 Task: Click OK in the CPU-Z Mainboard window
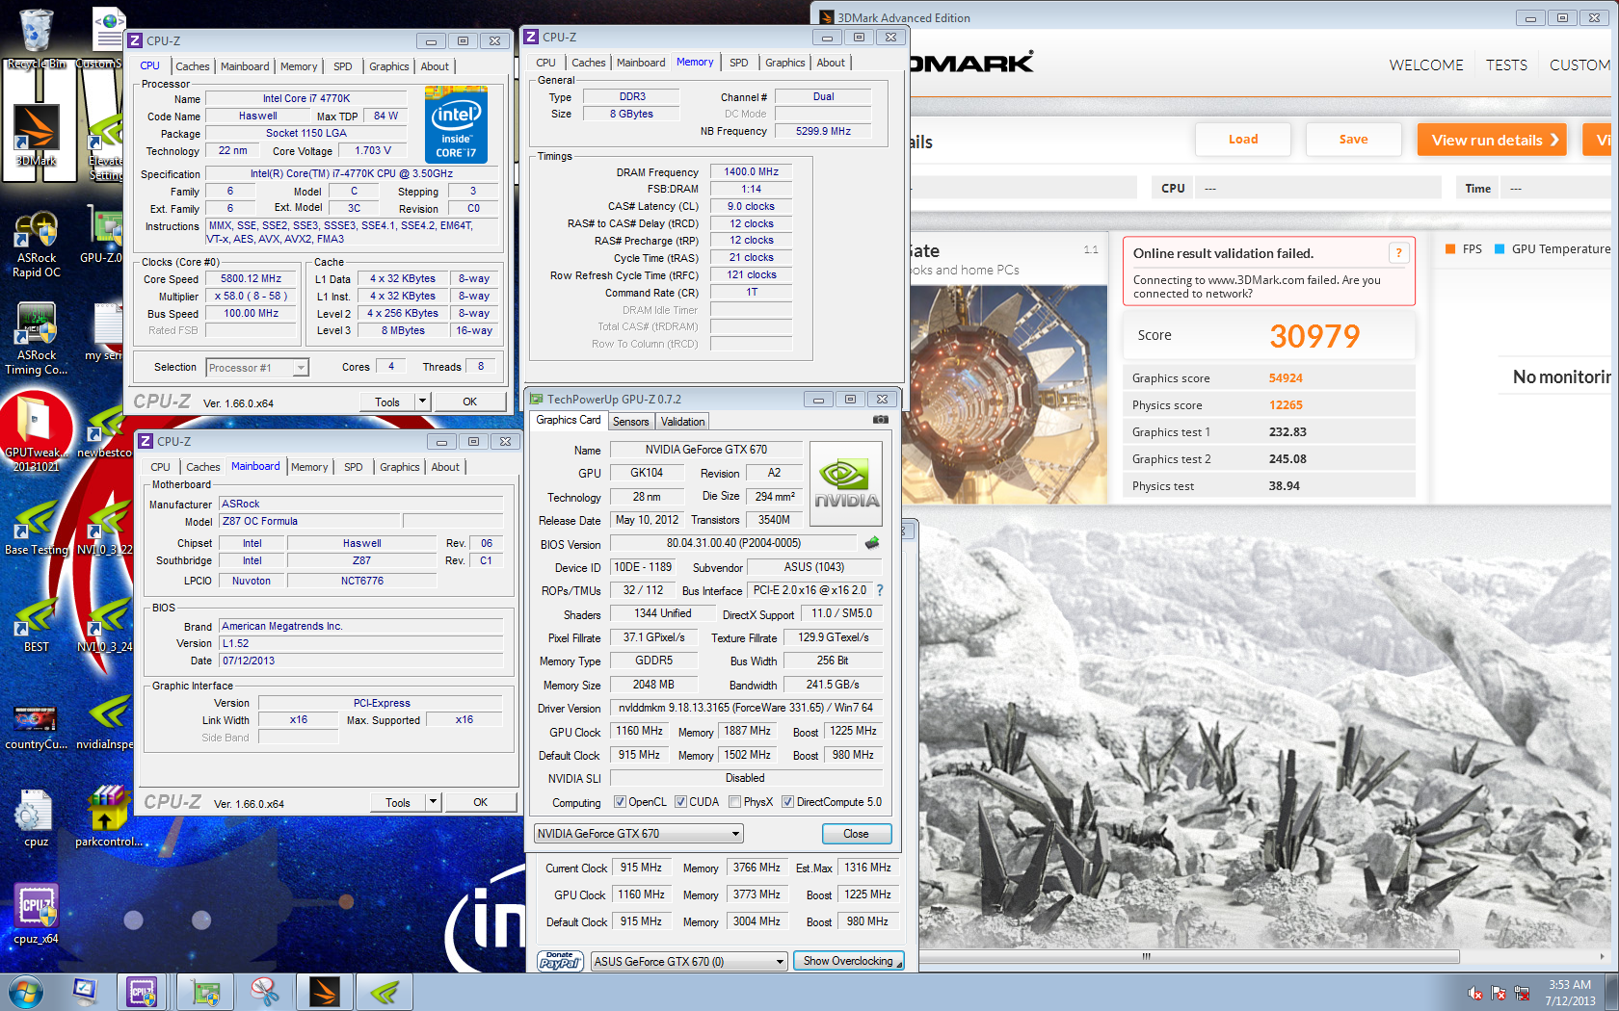[481, 802]
